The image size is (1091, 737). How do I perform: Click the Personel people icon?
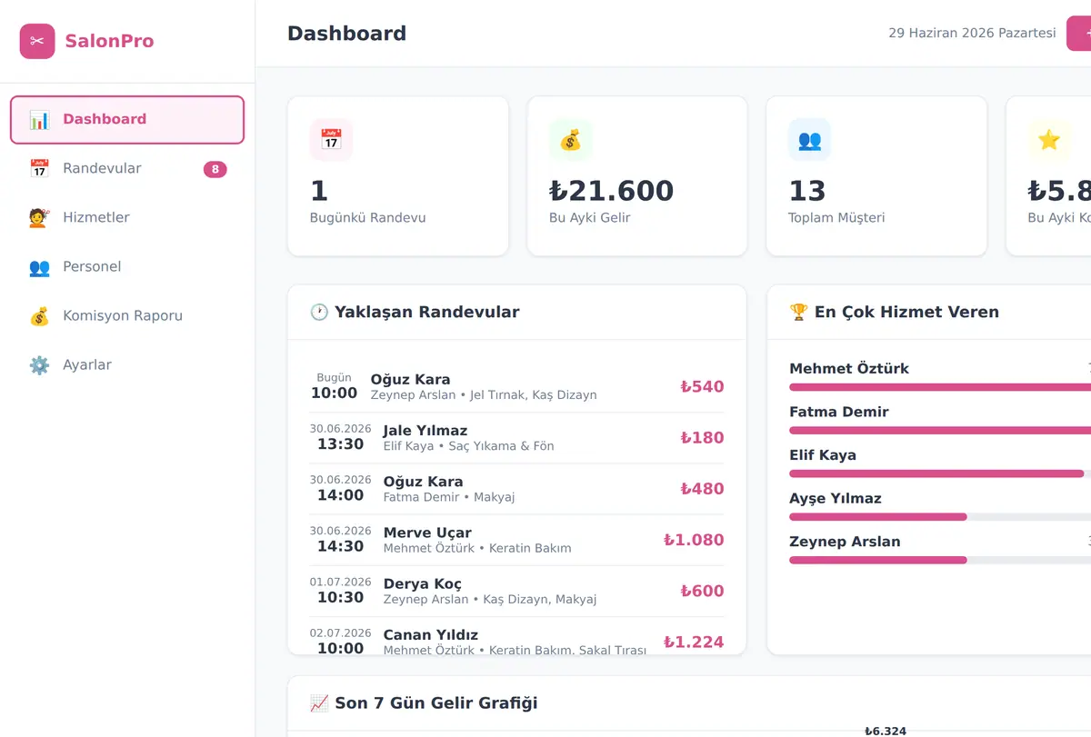[39, 267]
